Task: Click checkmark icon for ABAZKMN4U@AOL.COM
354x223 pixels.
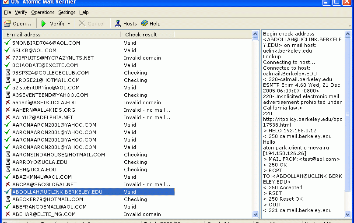Action: pos(7,177)
